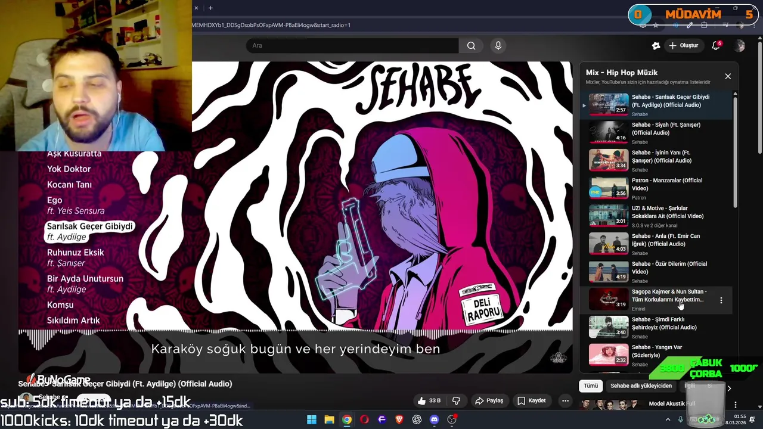Open the Windows Start menu
Screen dimensions: 763x429
pyautogui.click(x=312, y=419)
